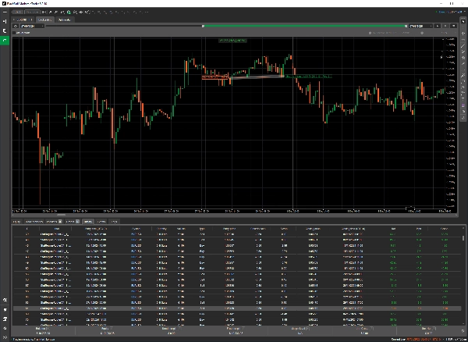Sort history by Symbol column header

pos(136,229)
